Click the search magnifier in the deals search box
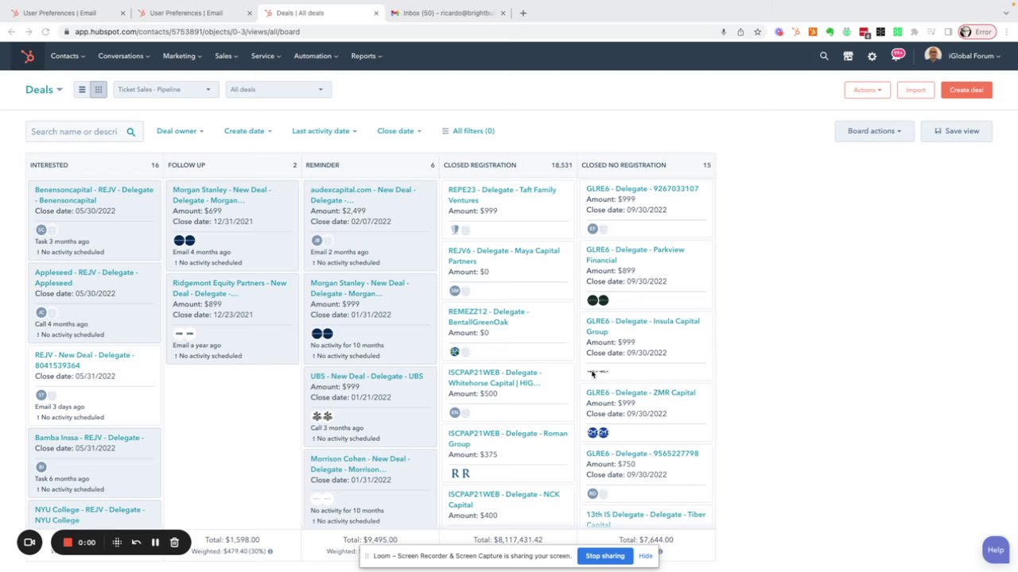This screenshot has width=1018, height=572. tap(131, 132)
